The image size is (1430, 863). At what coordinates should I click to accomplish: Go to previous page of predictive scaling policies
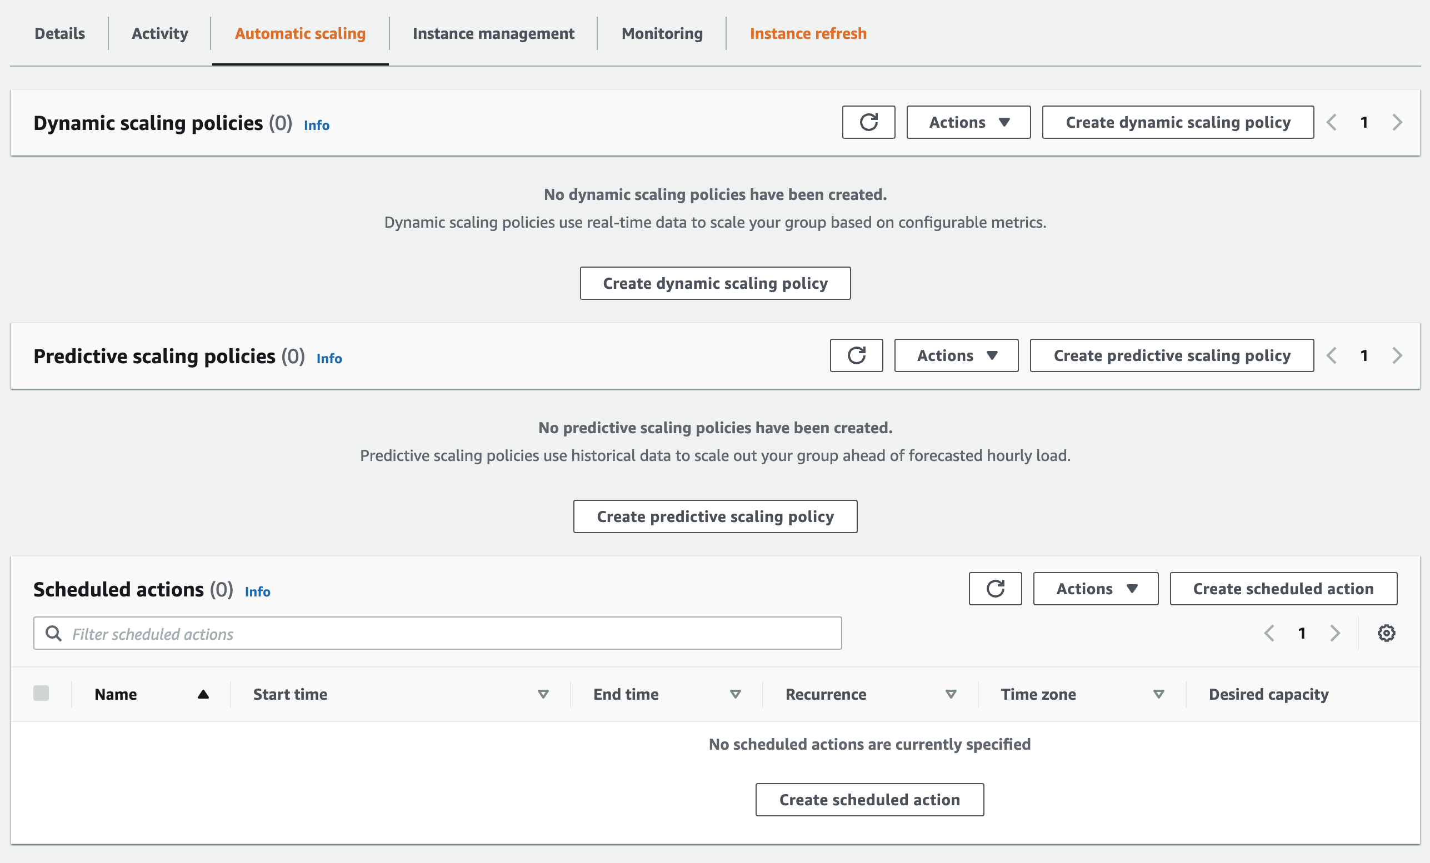pyautogui.click(x=1331, y=355)
